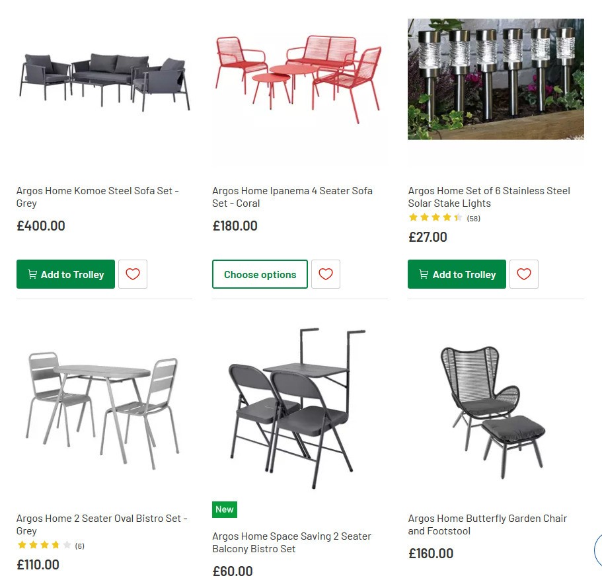Click the trolley icon on the Komoe sofa button
Viewport: 602px width, 580px height.
tap(32, 273)
